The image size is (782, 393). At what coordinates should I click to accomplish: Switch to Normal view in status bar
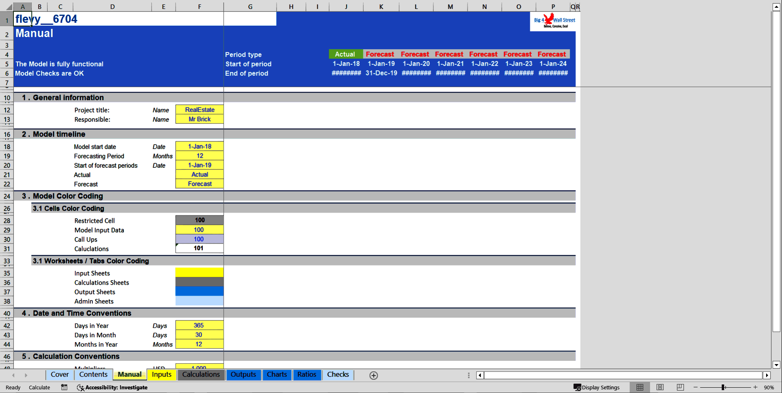[x=639, y=387]
